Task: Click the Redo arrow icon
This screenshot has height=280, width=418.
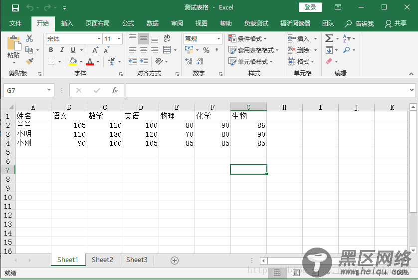Action: coord(47,7)
